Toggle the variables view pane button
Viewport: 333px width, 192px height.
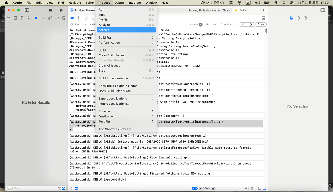[259, 188]
